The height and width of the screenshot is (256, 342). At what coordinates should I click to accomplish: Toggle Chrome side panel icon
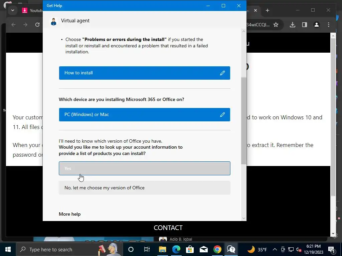pyautogui.click(x=305, y=25)
